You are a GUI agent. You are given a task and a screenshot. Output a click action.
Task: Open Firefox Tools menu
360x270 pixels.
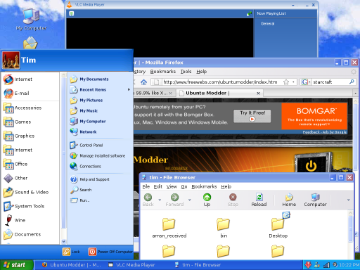186,72
